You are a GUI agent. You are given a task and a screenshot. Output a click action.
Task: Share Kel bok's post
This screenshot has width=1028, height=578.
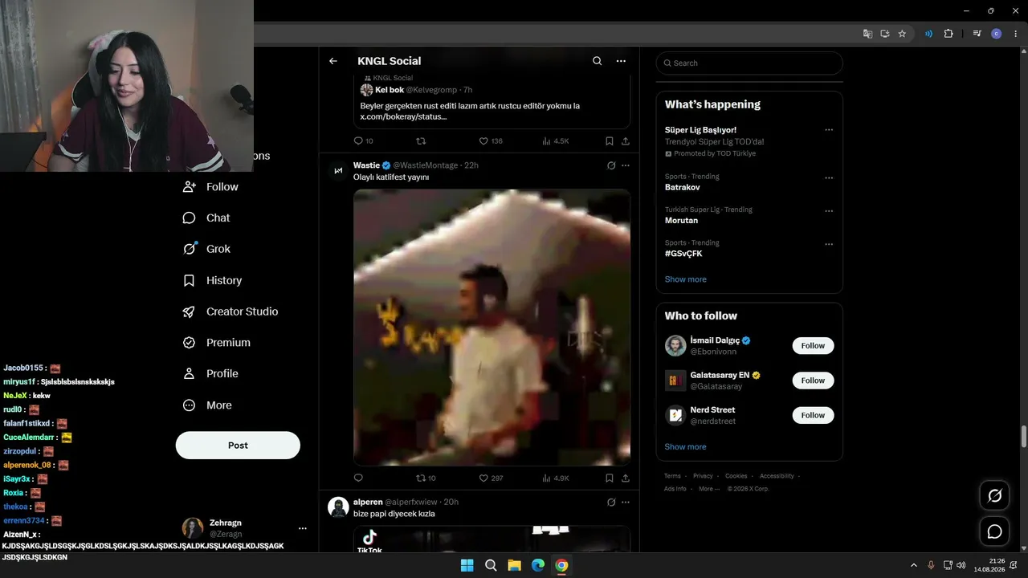tap(626, 140)
